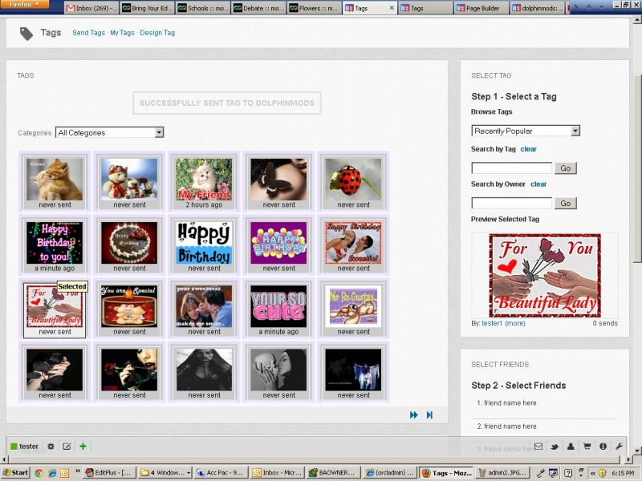
Task: Clear the Search by Tag field
Action: [529, 149]
